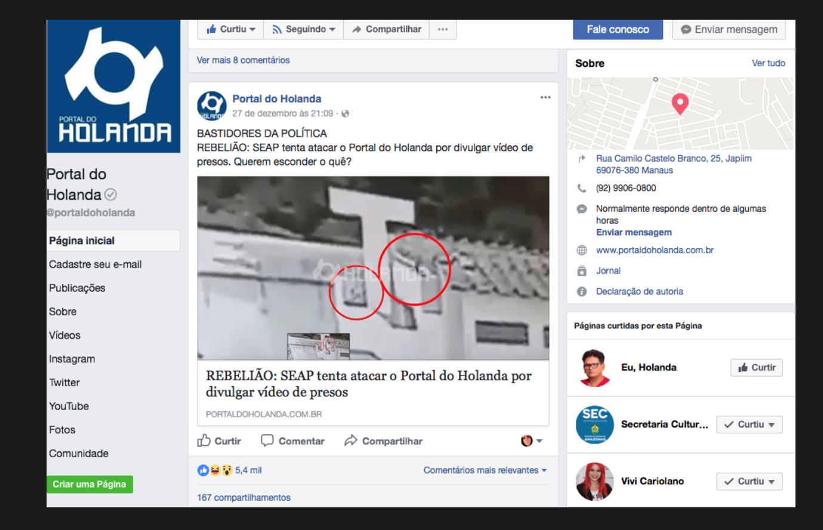Click the Portal do Holanda page logo
This screenshot has height=530, width=823.
[x=113, y=86]
